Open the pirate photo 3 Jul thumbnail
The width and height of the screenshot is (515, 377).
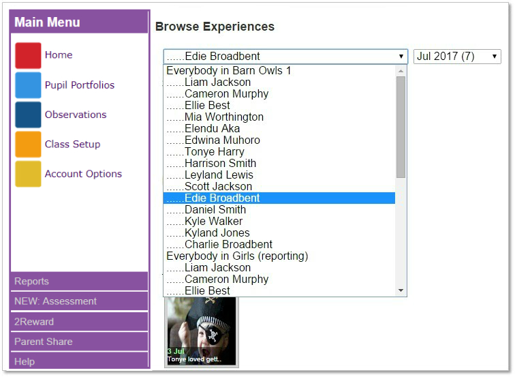point(202,331)
